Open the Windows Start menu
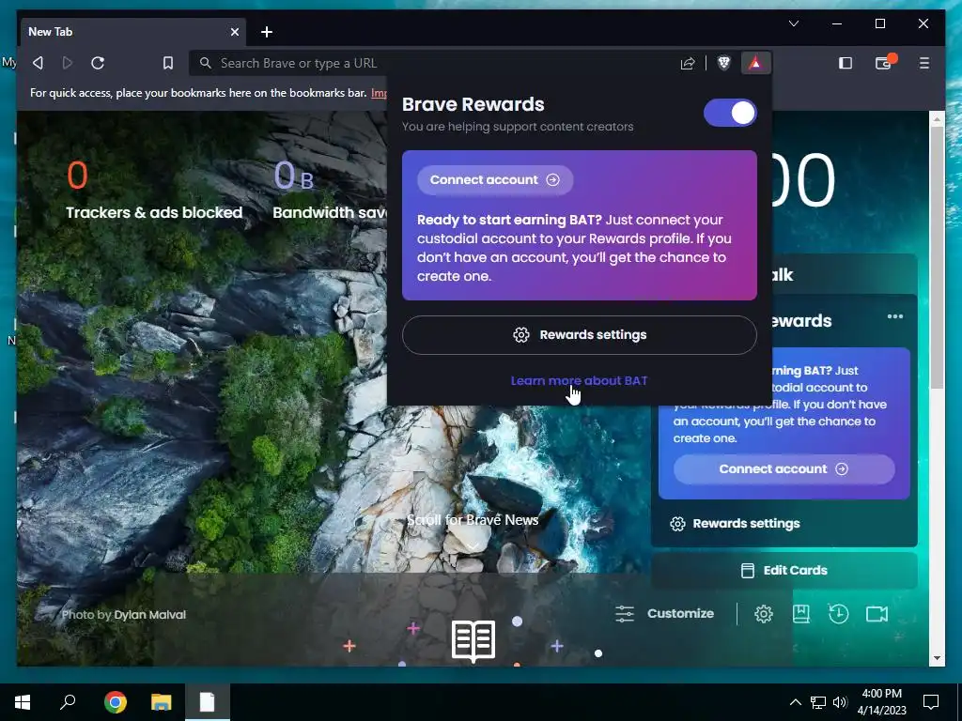 [23, 702]
